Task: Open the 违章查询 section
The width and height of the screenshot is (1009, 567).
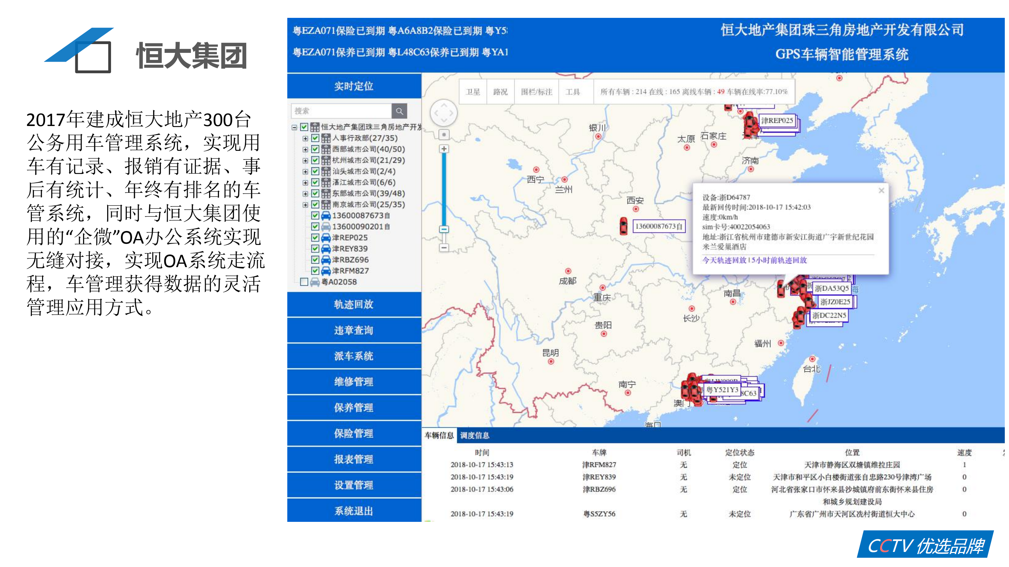Action: [354, 330]
